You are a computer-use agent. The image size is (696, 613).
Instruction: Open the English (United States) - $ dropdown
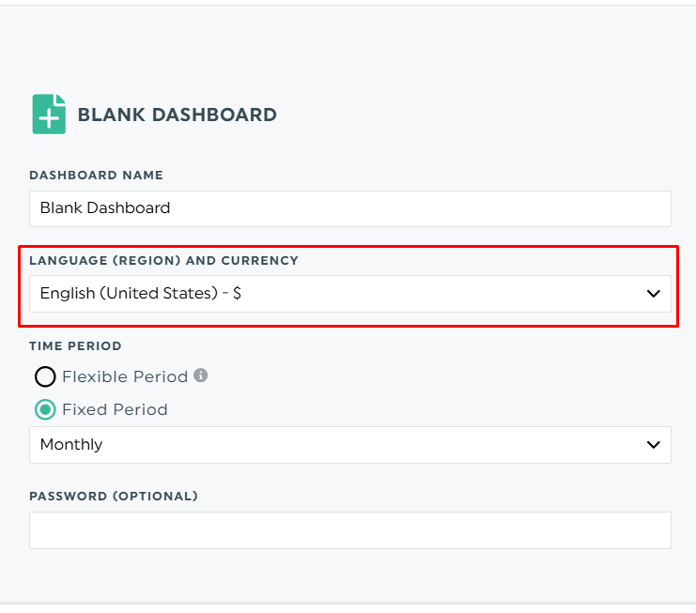(349, 294)
